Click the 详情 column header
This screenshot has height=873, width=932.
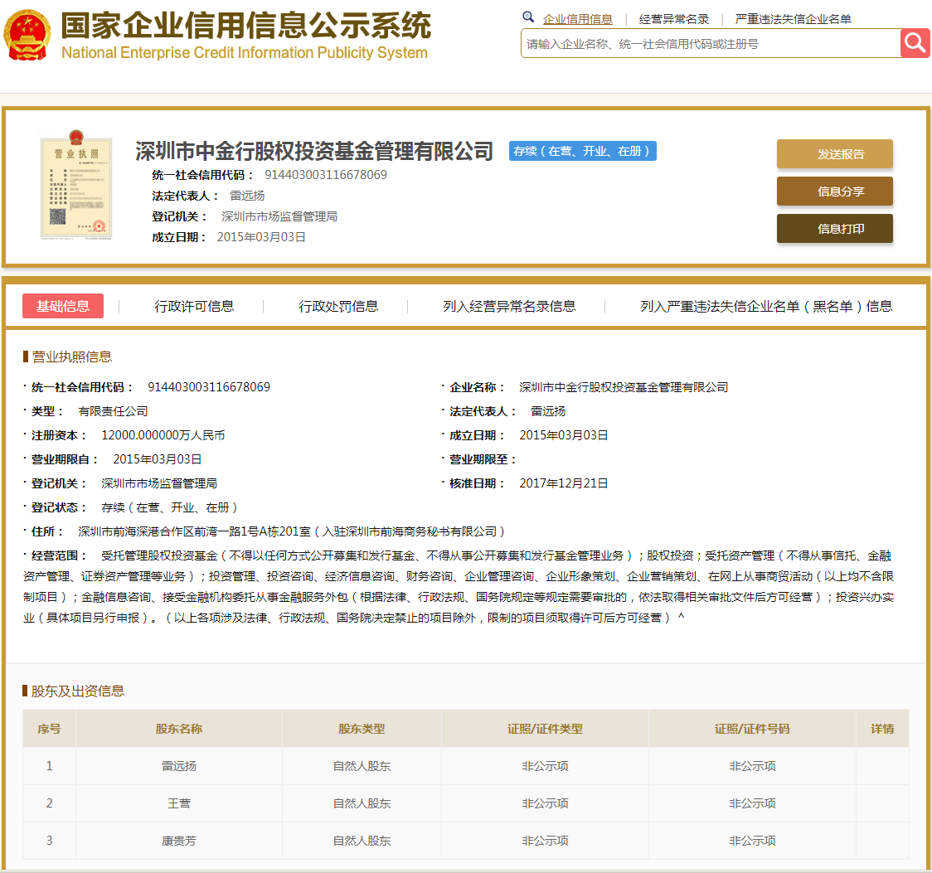pyautogui.click(x=882, y=729)
